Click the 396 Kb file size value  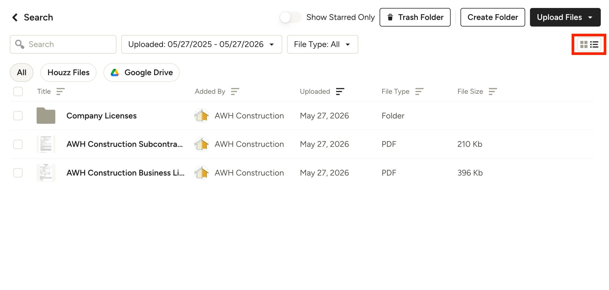point(470,173)
